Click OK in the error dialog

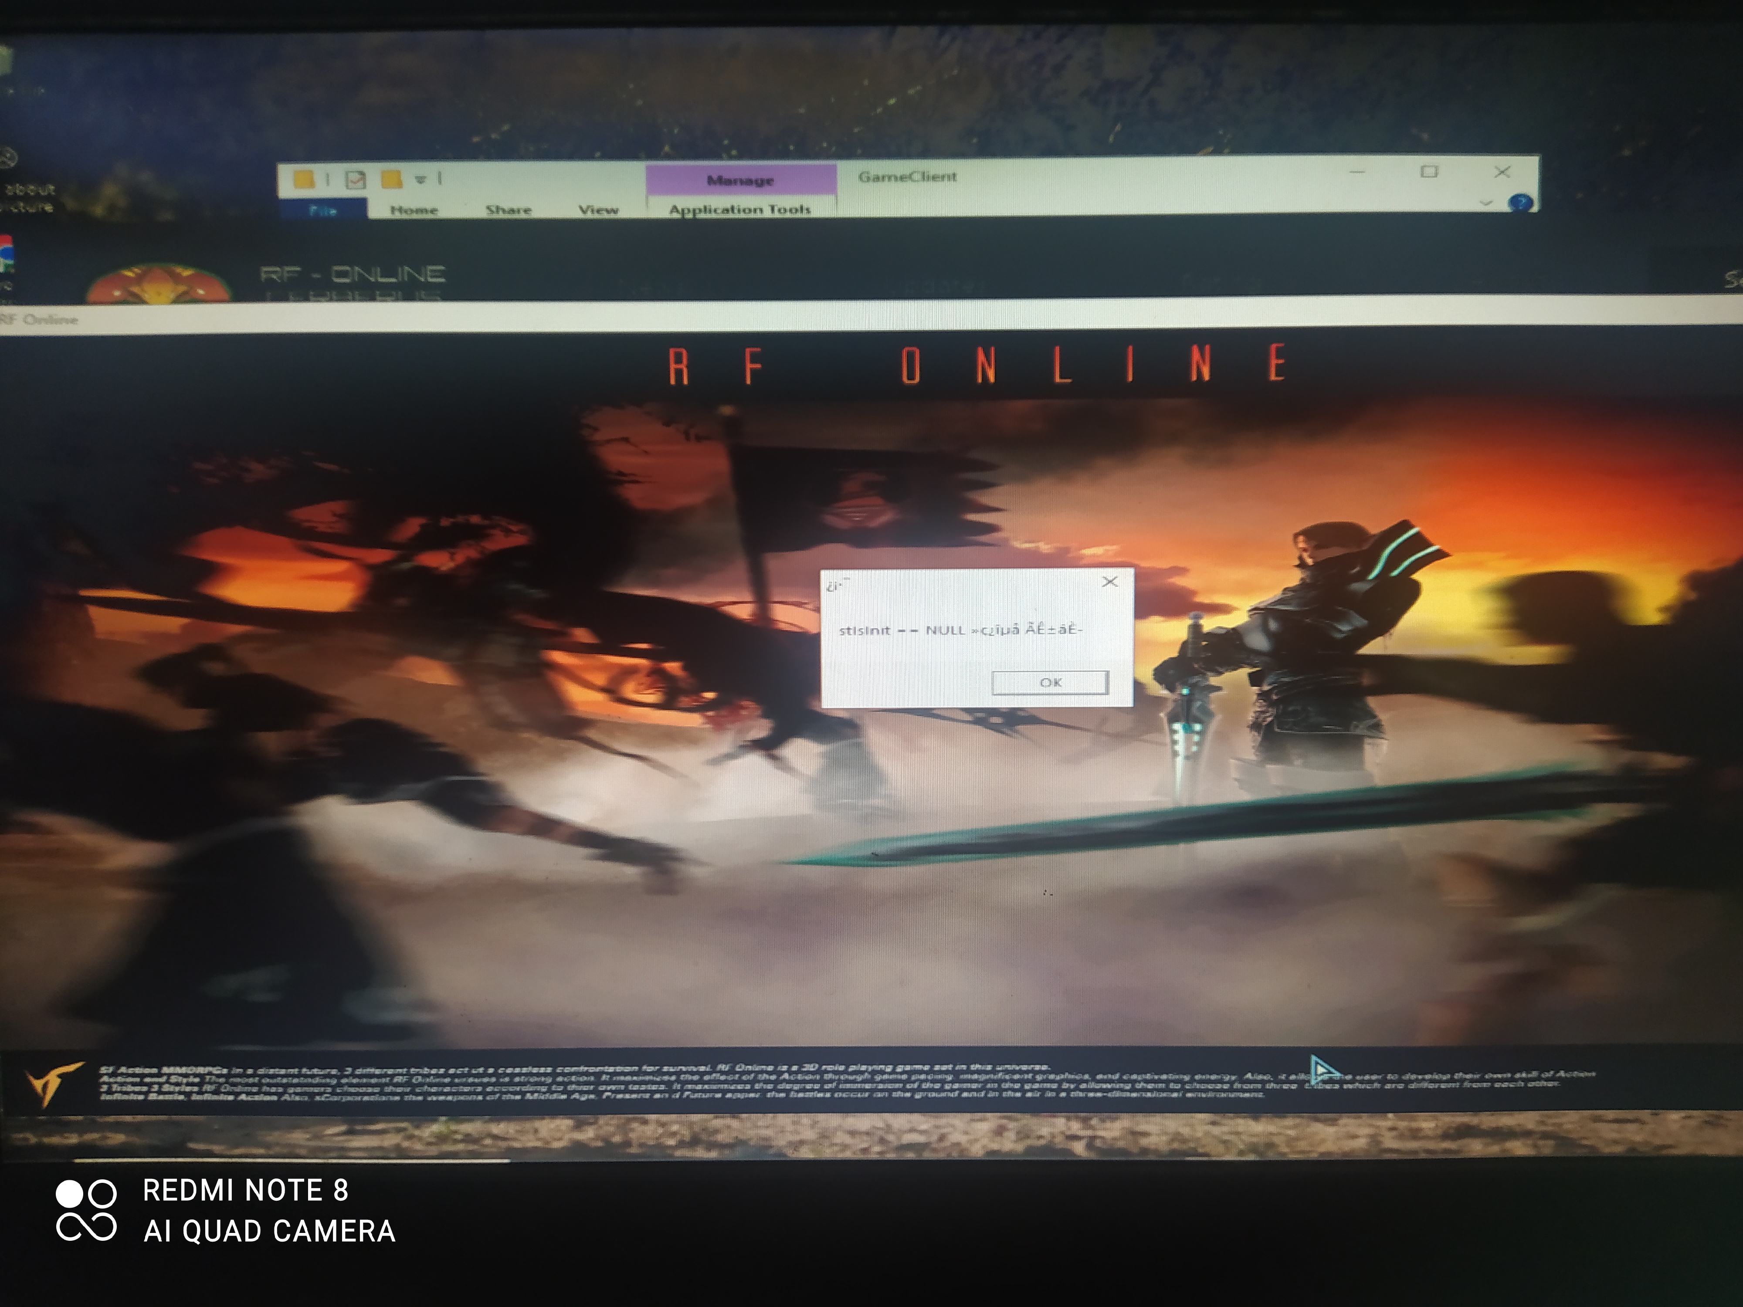coord(1050,682)
